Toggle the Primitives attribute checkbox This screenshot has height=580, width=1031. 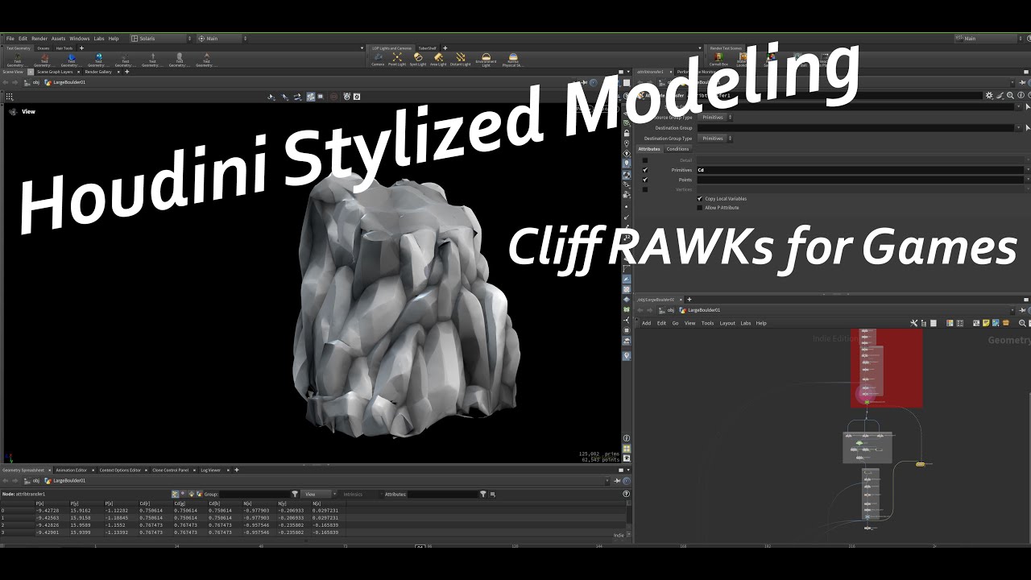644,170
